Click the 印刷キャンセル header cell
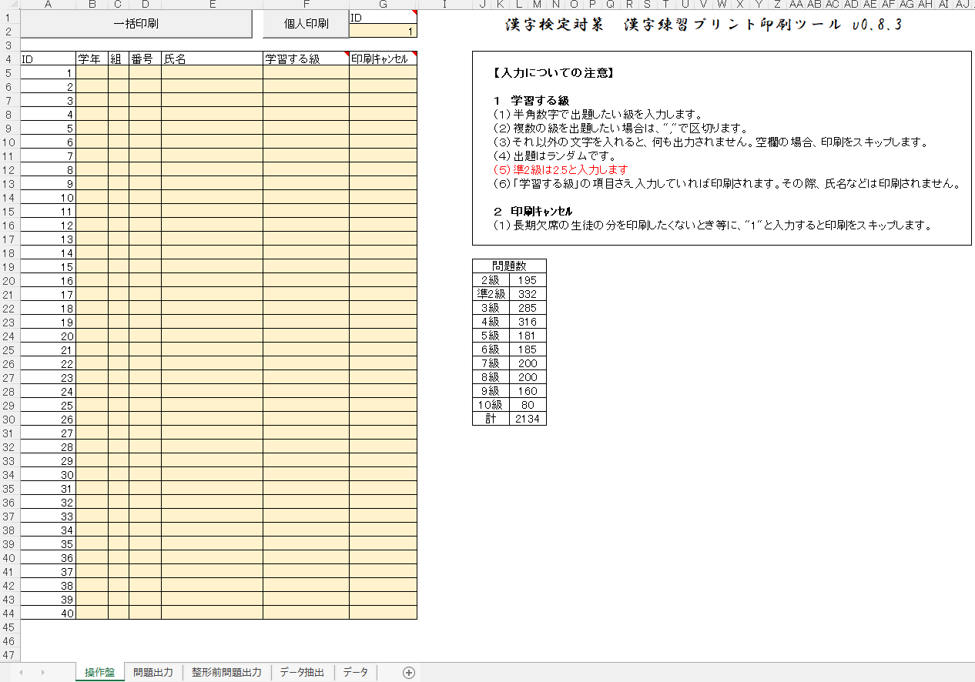Viewport: 975px width, 682px height. pos(383,59)
